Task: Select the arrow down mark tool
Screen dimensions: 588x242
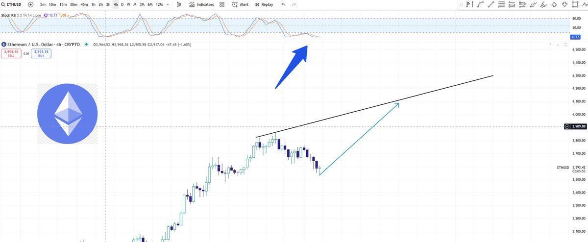Action: pyautogui.click(x=564, y=4)
